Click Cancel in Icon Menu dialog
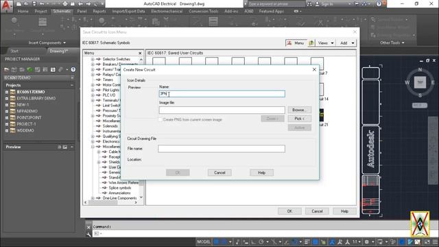The image size is (439, 247). 317,211
